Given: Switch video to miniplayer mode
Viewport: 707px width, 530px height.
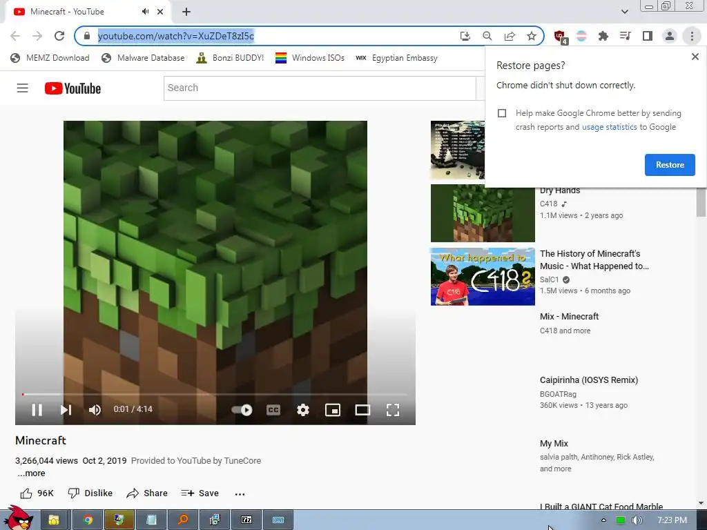Looking at the screenshot, I should click(x=333, y=410).
